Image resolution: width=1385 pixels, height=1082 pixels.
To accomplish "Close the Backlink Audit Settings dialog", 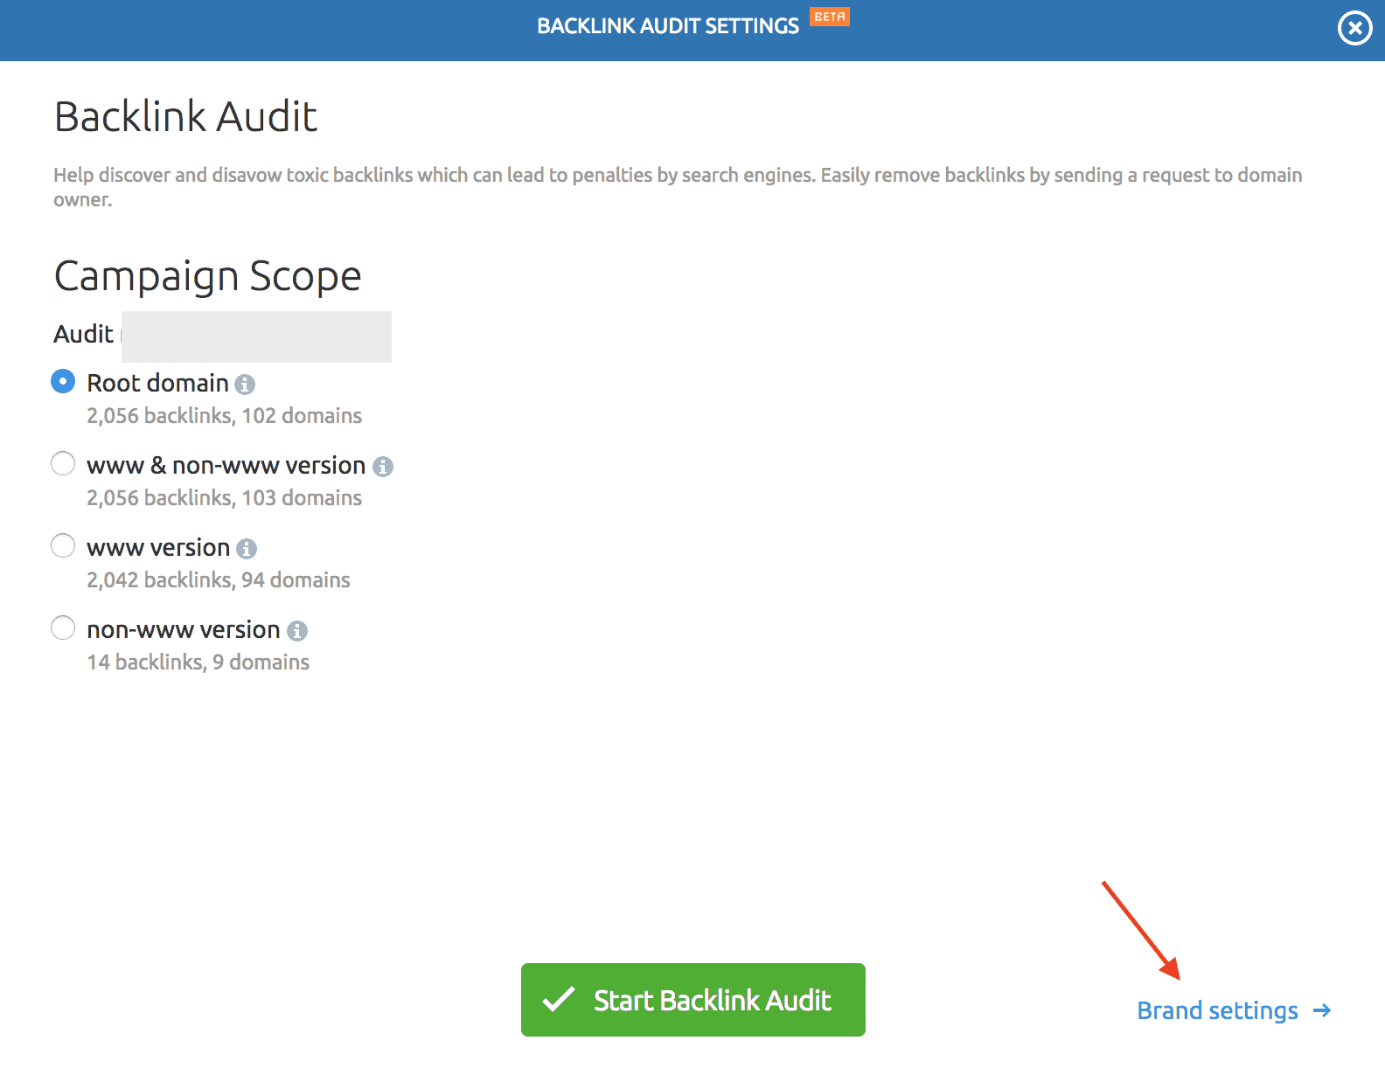I will [1354, 29].
